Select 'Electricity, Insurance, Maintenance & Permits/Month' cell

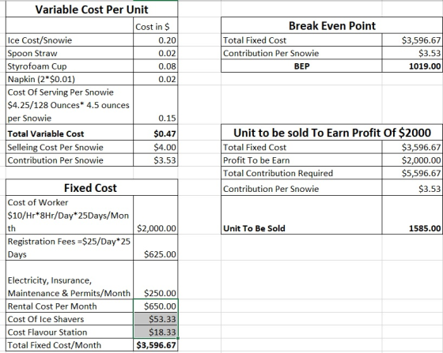[70, 280]
